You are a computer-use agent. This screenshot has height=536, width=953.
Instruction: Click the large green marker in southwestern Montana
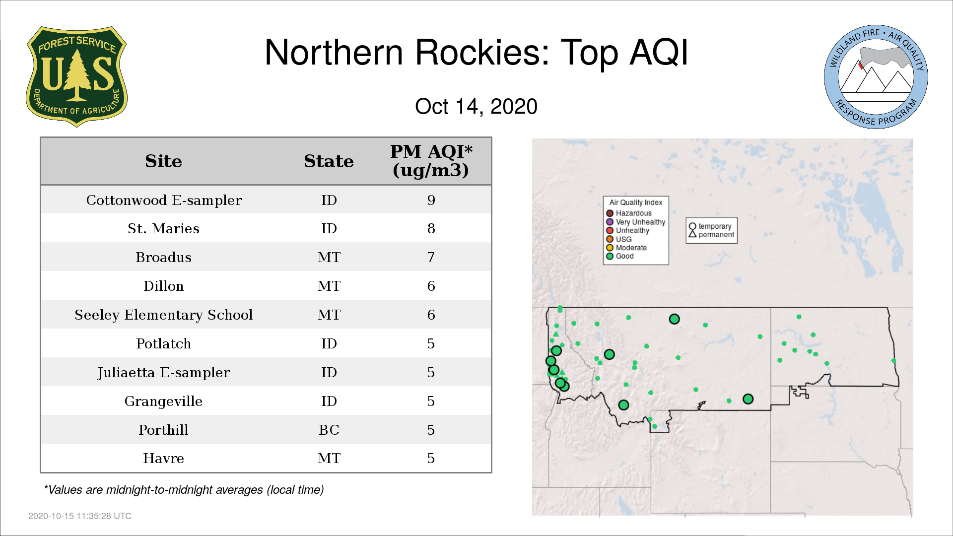(624, 405)
